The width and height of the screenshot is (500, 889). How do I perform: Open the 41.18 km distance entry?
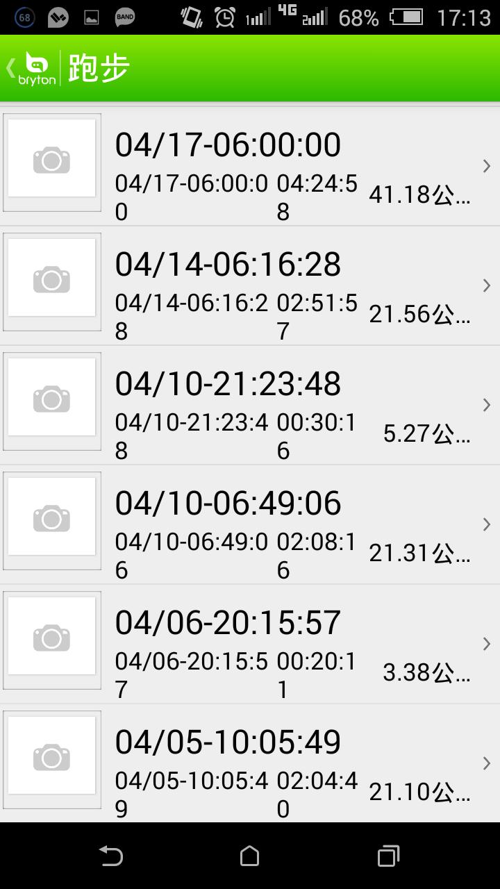tap(419, 195)
